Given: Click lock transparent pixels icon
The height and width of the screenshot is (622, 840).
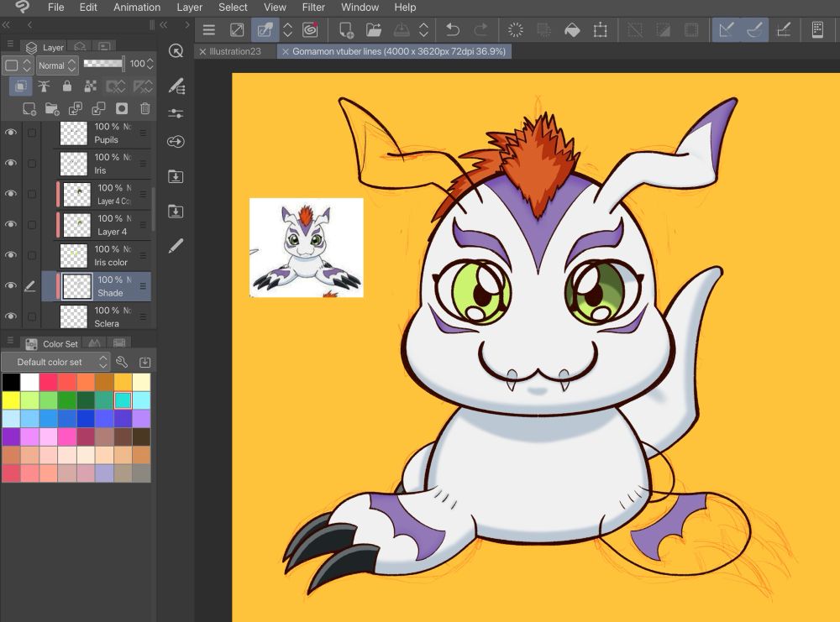Looking at the screenshot, I should (x=91, y=86).
